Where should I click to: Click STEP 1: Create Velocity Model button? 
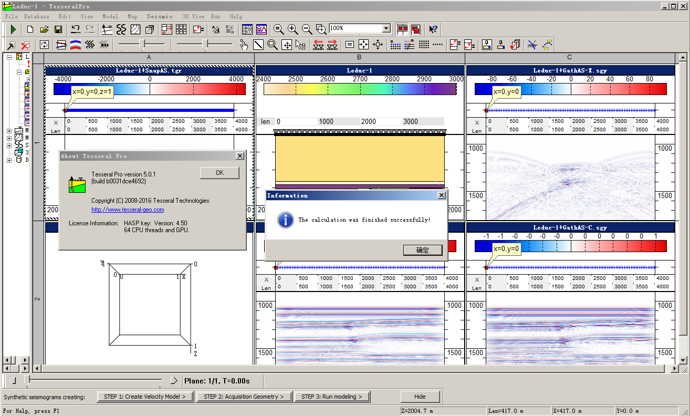tap(145, 397)
